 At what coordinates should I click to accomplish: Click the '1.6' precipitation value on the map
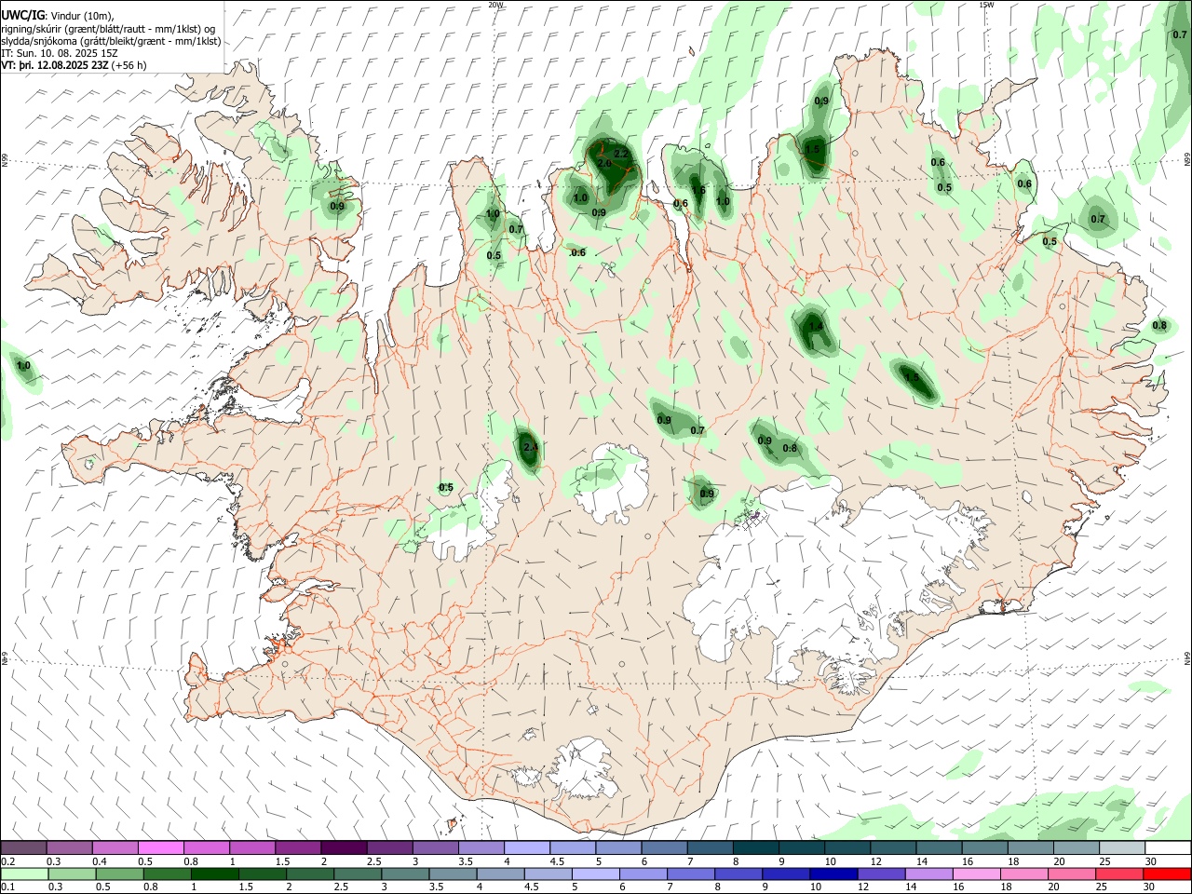(698, 191)
